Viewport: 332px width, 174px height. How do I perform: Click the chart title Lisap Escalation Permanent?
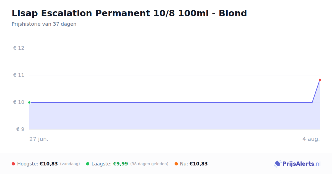click(129, 13)
